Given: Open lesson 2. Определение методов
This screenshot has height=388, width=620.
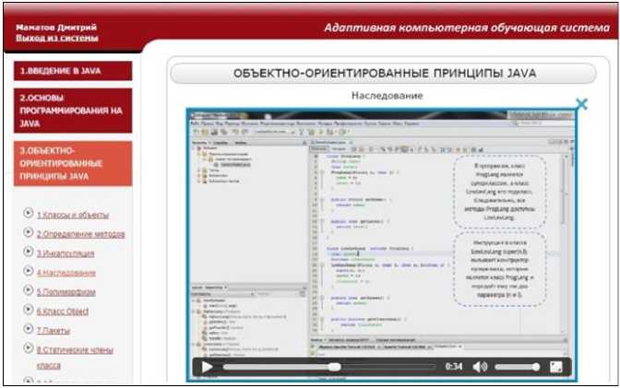Looking at the screenshot, I should 80,234.
